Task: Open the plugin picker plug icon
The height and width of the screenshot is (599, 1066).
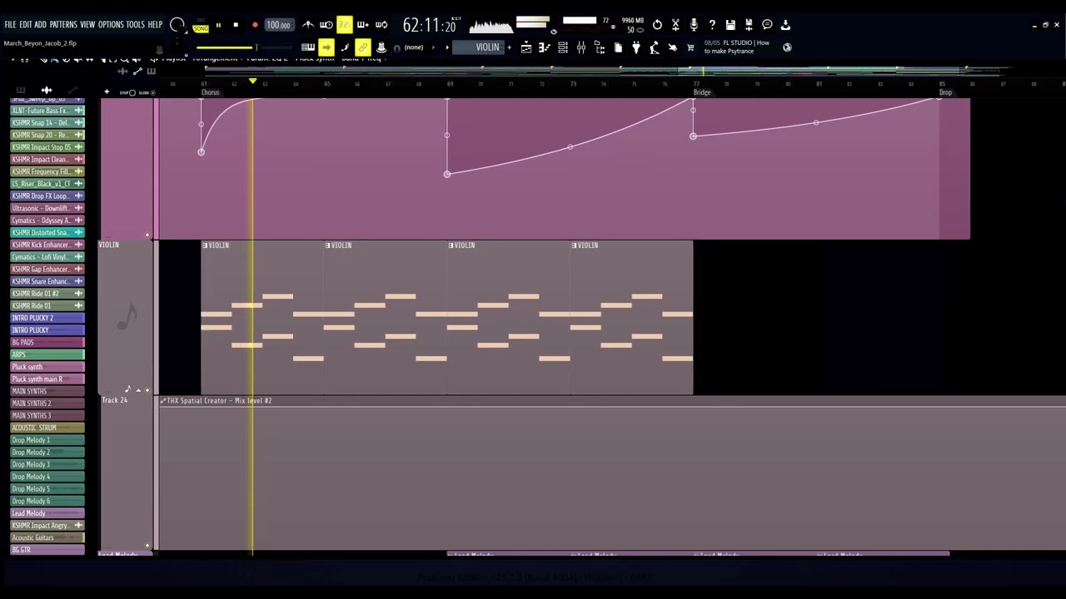Action: [635, 47]
